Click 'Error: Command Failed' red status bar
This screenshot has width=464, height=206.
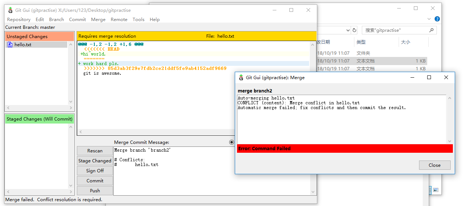point(345,148)
